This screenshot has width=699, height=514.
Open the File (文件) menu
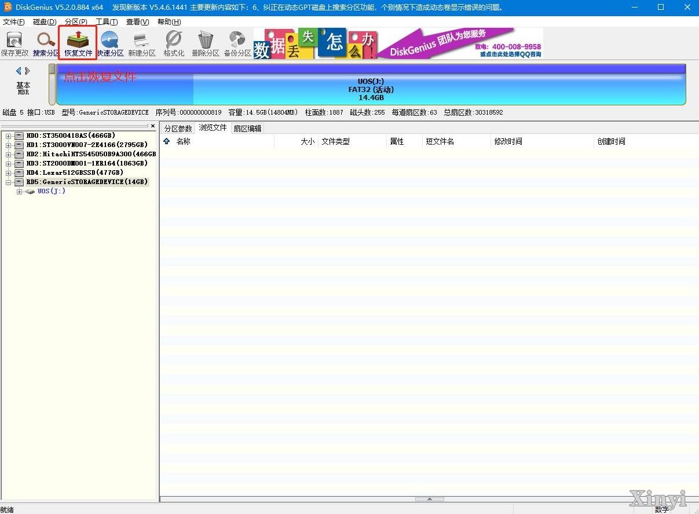click(13, 22)
